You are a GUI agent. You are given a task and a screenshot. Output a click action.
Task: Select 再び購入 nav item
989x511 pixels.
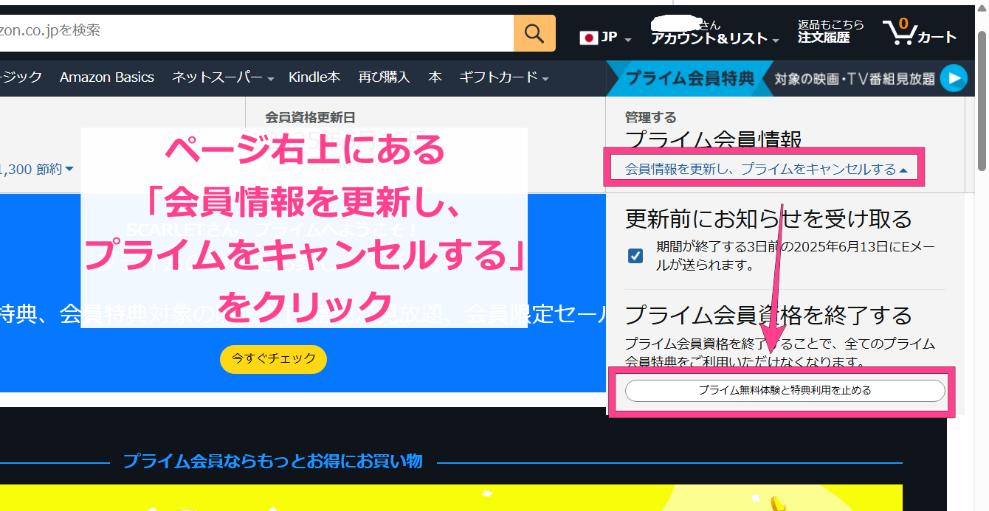tap(384, 77)
